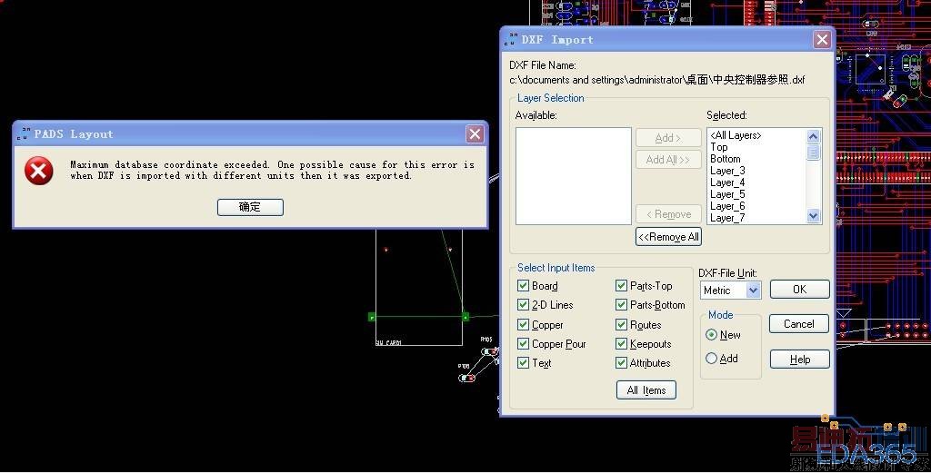Close the DXF Import dialog
Image resolution: width=931 pixels, height=473 pixels.
pyautogui.click(x=822, y=40)
